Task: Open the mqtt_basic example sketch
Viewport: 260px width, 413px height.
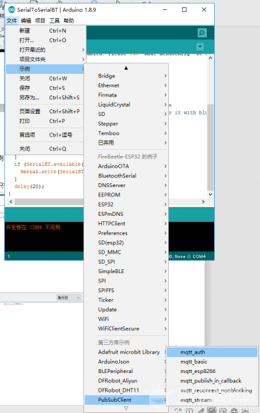Action: [212, 362]
